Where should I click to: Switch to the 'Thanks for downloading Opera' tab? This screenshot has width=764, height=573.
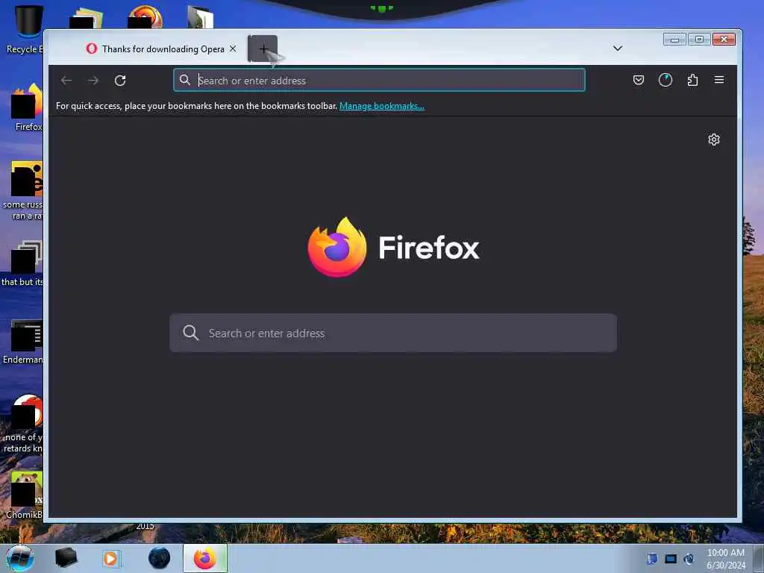click(x=161, y=48)
